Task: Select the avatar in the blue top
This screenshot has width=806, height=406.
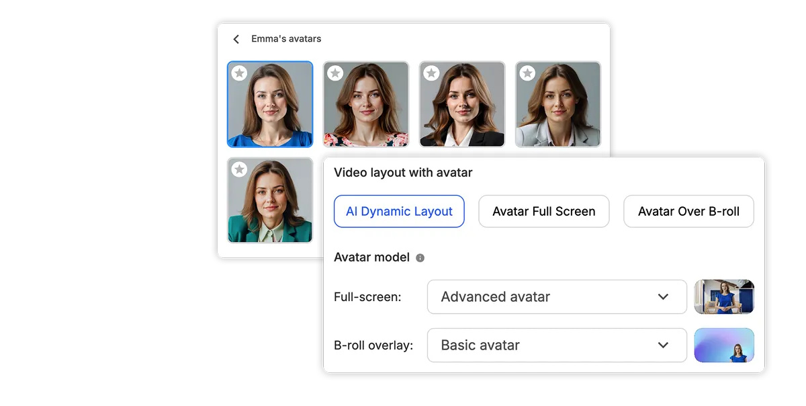Action: click(270, 104)
